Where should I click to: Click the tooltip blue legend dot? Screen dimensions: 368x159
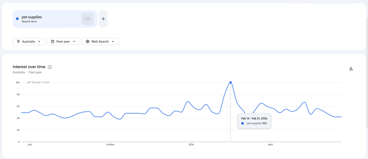(x=243, y=123)
